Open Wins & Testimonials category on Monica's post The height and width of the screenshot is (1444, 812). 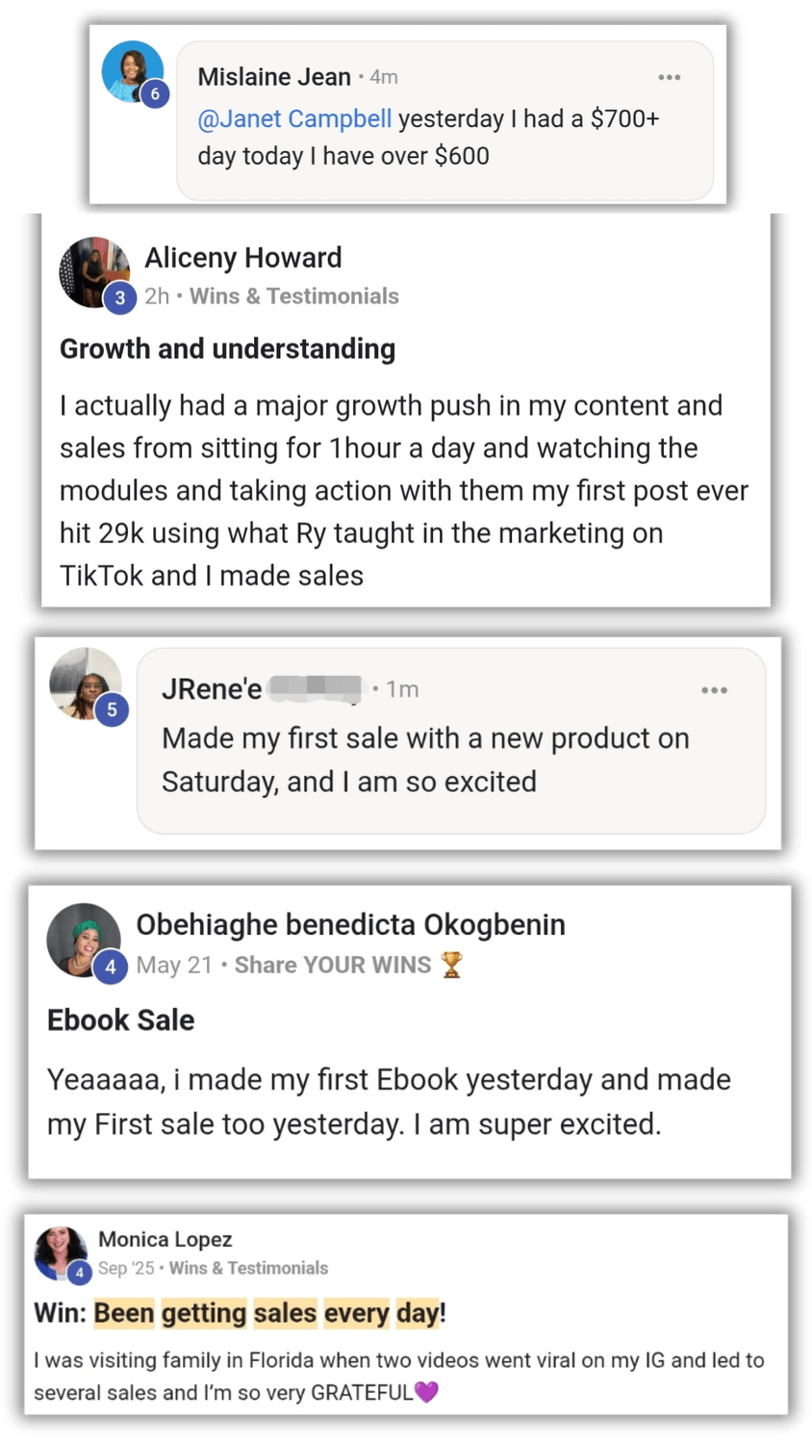tap(248, 1268)
